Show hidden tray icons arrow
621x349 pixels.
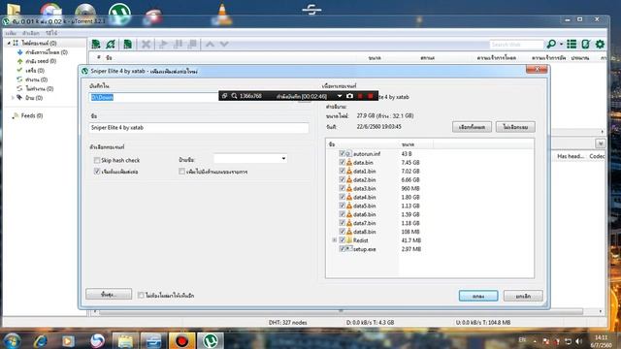point(535,341)
